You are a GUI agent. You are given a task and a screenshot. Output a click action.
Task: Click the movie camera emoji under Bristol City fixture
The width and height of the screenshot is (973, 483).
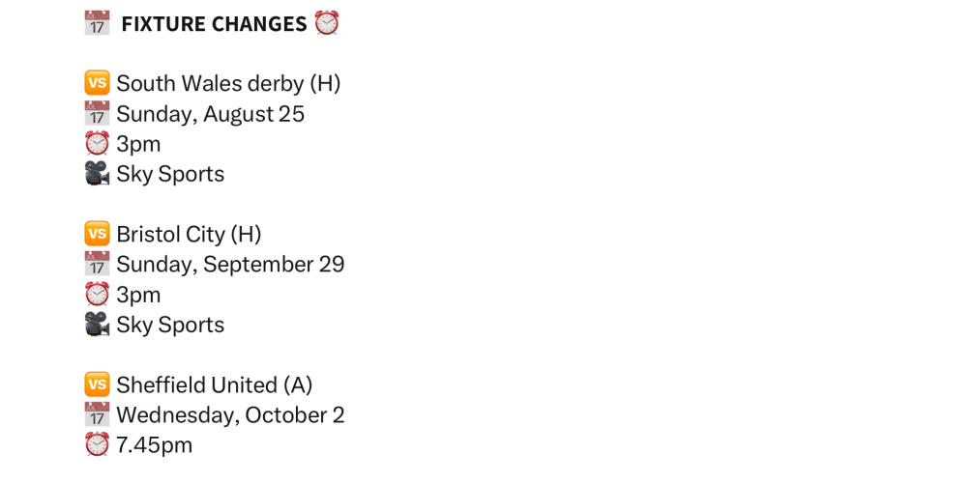click(x=97, y=325)
